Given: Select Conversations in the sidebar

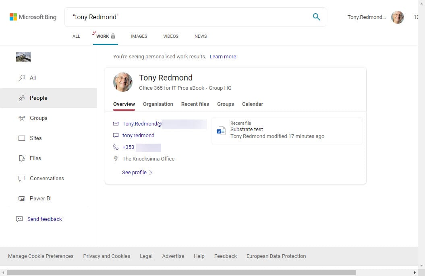Looking at the screenshot, I should click(x=48, y=178).
